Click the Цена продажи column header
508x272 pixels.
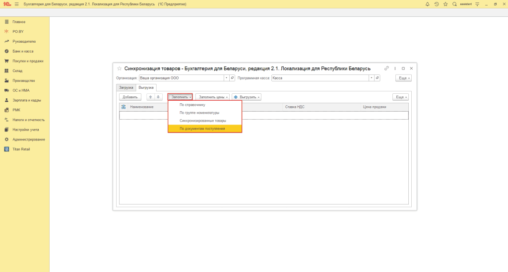coord(384,107)
